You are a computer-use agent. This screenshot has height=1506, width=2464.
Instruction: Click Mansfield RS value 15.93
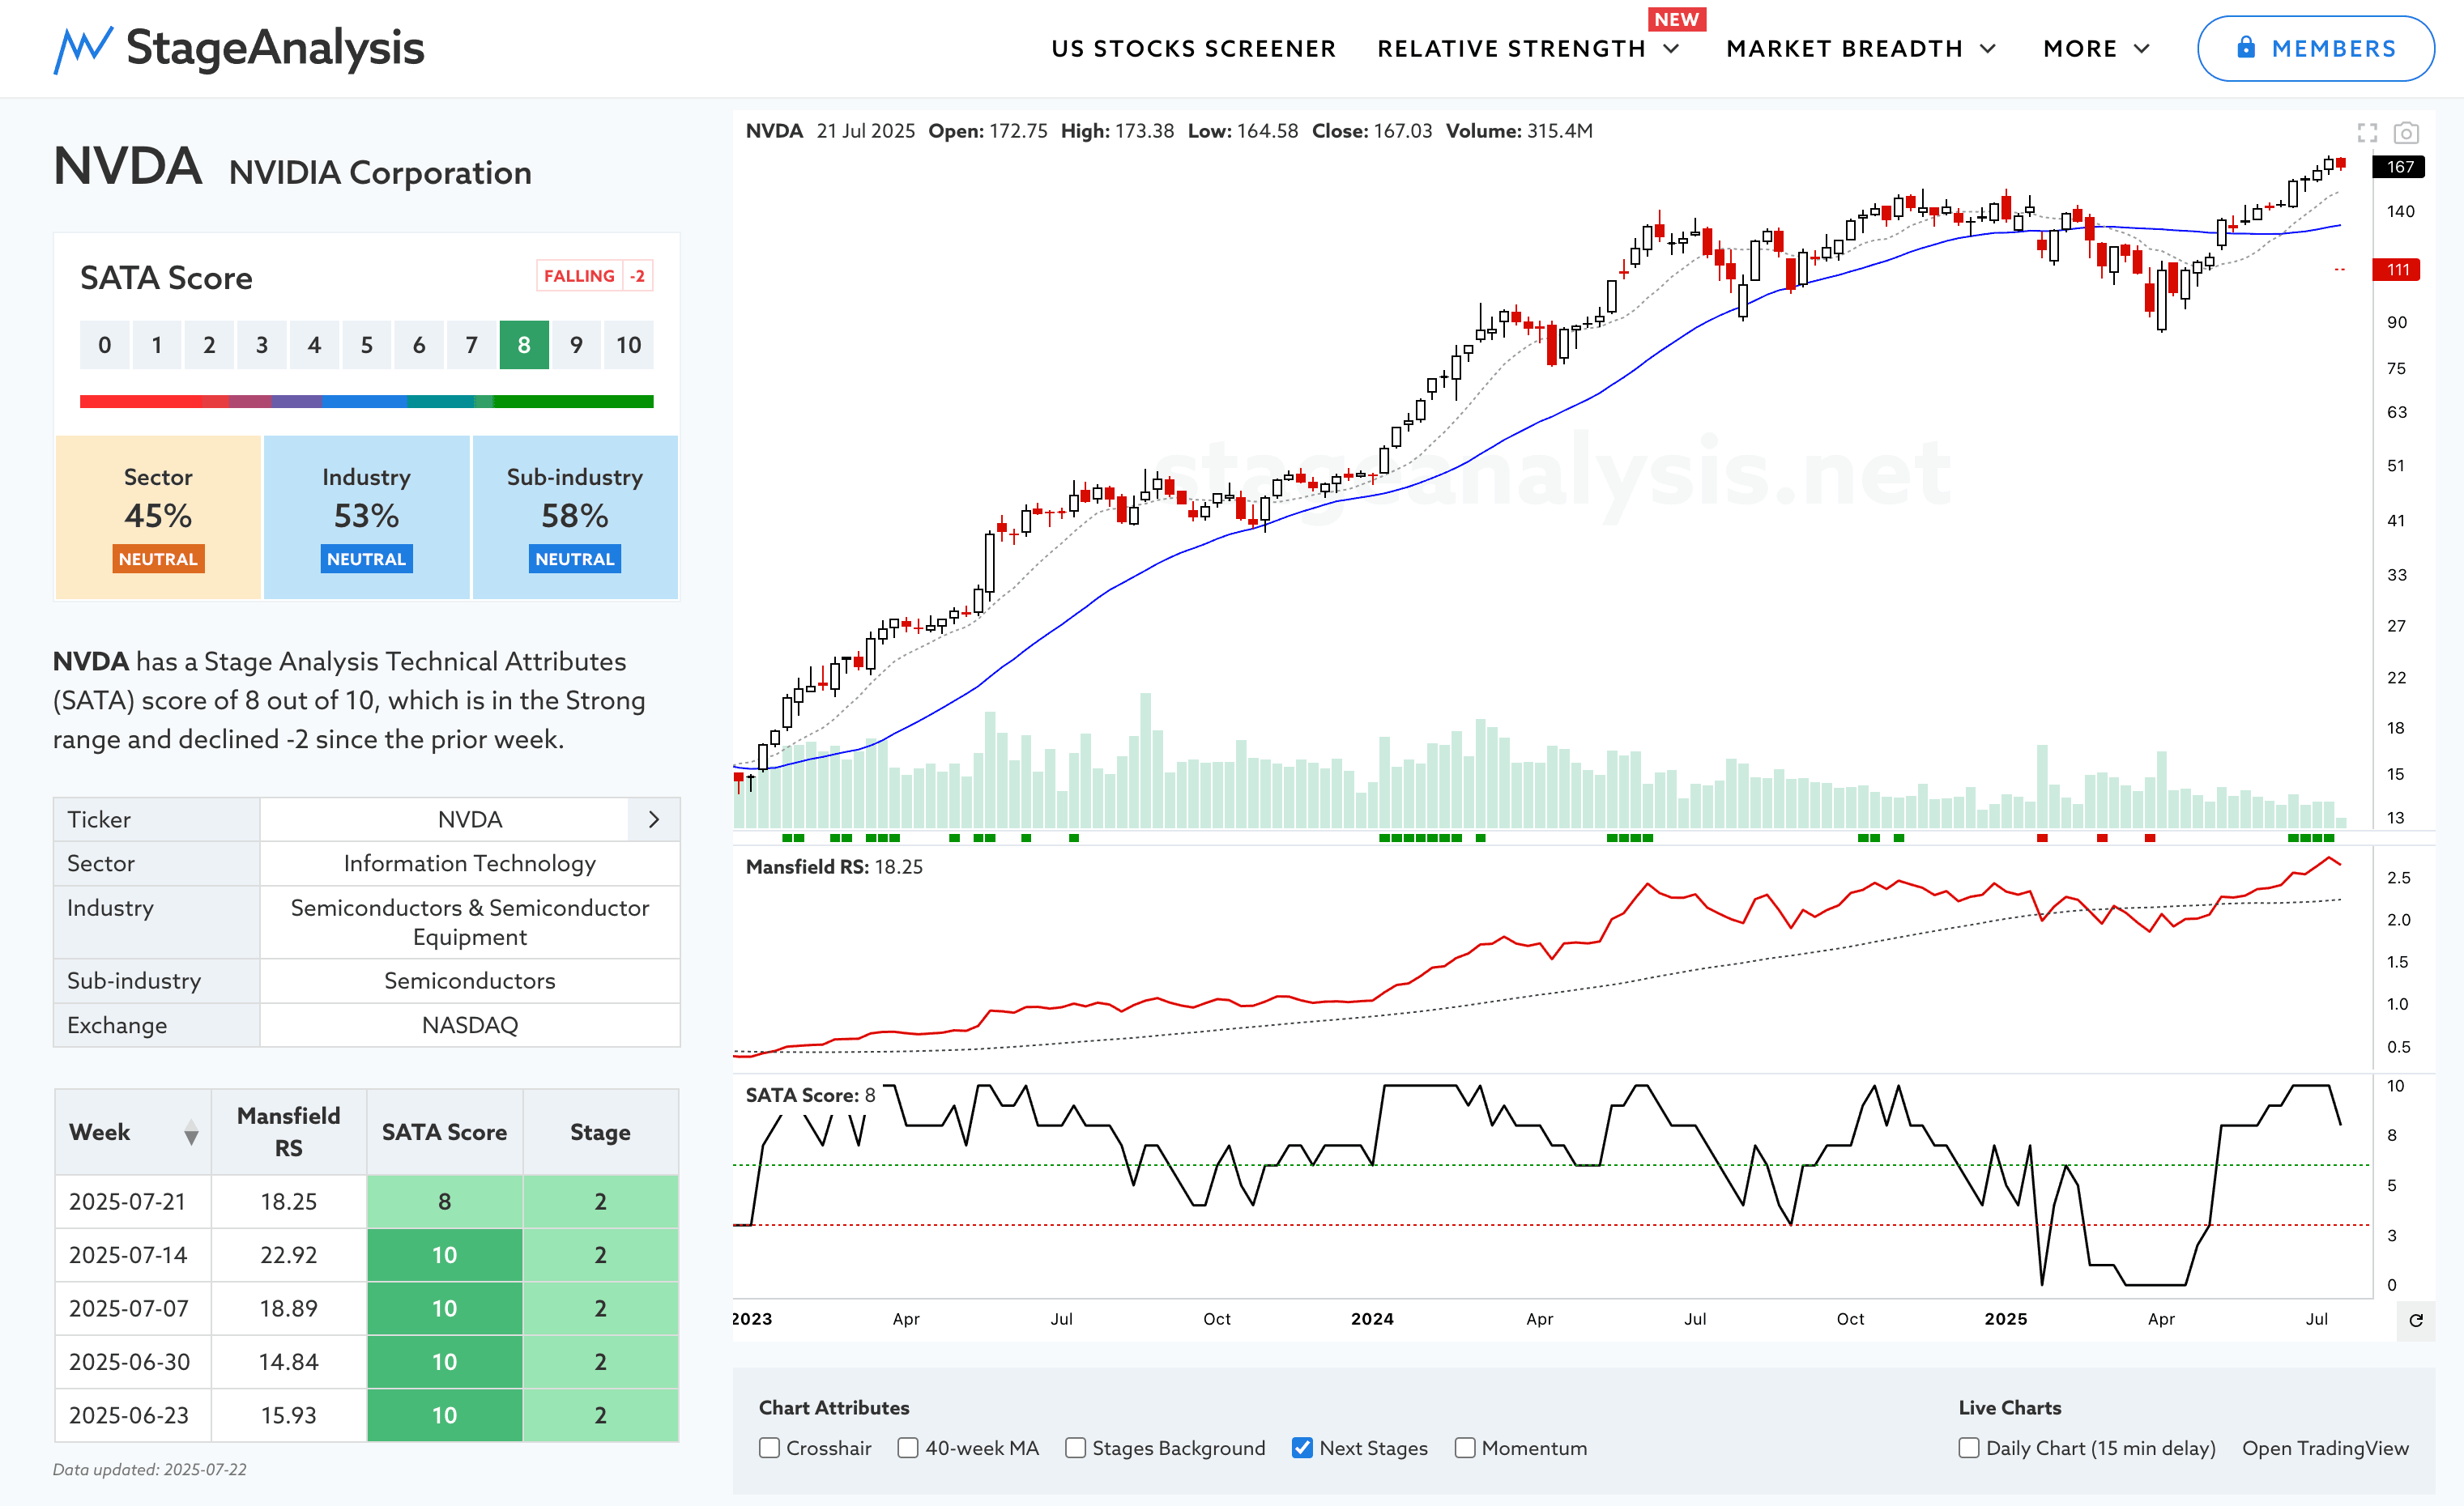[x=288, y=1415]
